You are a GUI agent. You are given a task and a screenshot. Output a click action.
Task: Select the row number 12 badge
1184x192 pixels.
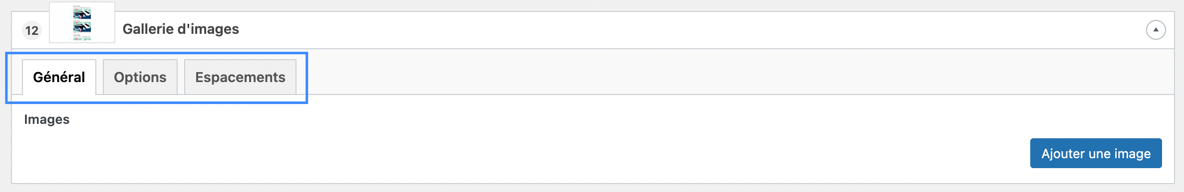click(x=32, y=30)
